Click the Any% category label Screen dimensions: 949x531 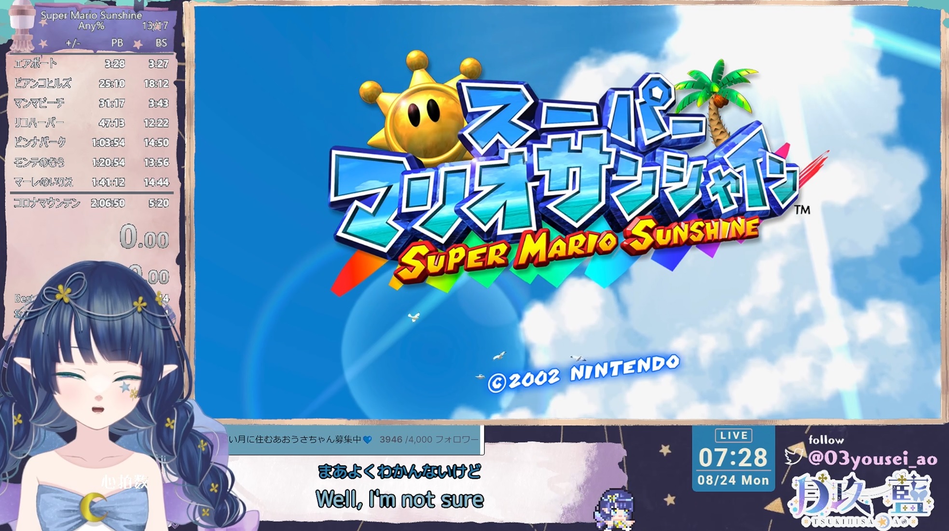tap(91, 26)
